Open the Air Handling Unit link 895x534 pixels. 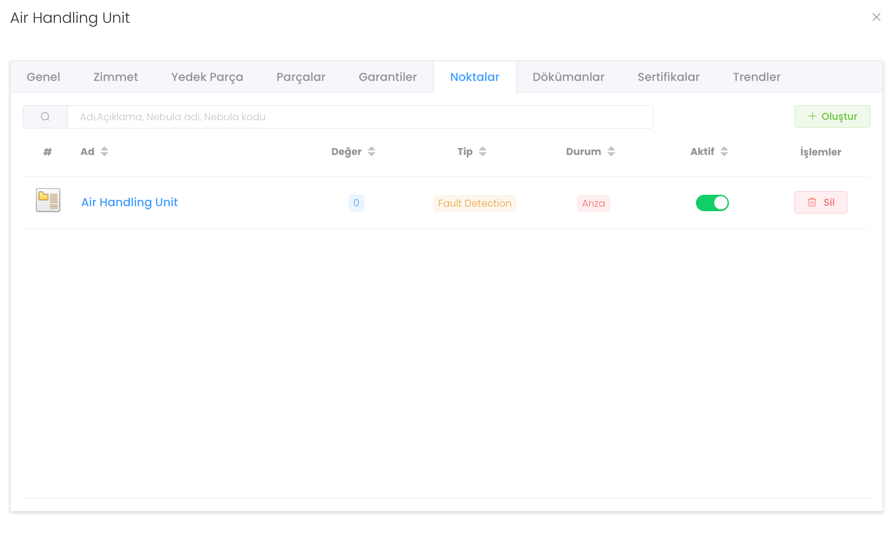click(129, 202)
